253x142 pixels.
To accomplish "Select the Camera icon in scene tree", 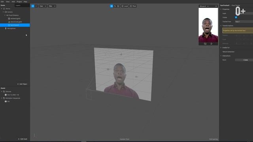I will click(x=6, y=12).
